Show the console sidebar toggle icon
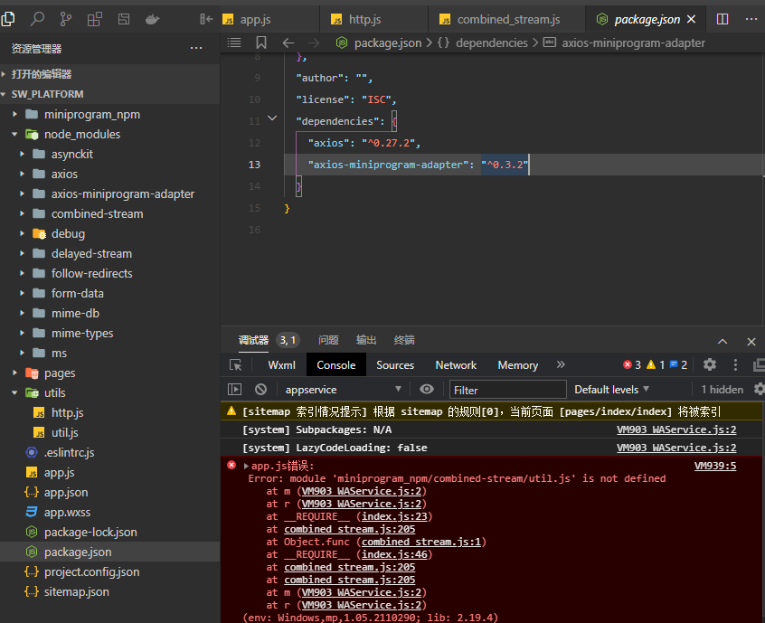This screenshot has width=765, height=623. pyautogui.click(x=235, y=390)
